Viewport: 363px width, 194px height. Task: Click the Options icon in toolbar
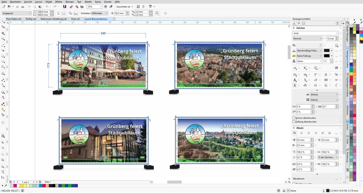[144, 6]
